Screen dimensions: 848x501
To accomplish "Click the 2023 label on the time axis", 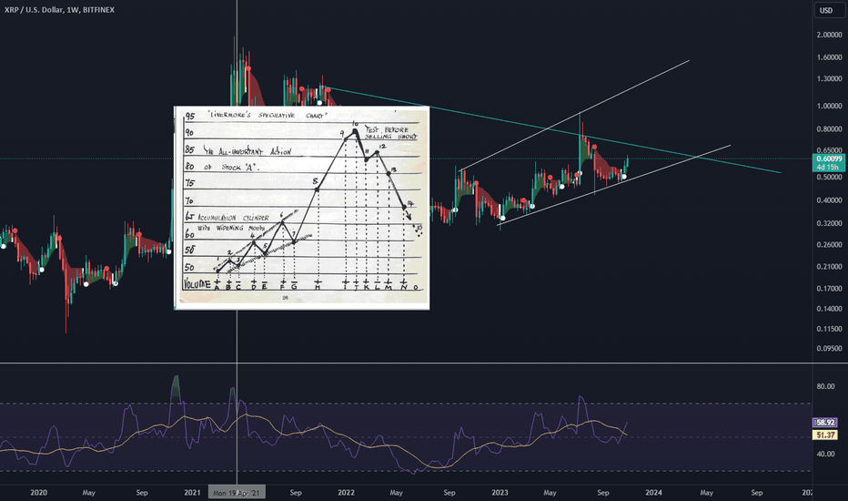I will (x=500, y=493).
